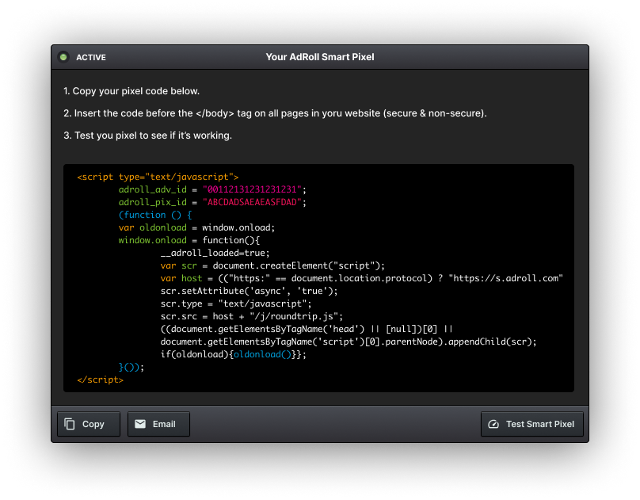This screenshot has width=640, height=500.
Task: Click the green active status dot
Action: (63, 57)
